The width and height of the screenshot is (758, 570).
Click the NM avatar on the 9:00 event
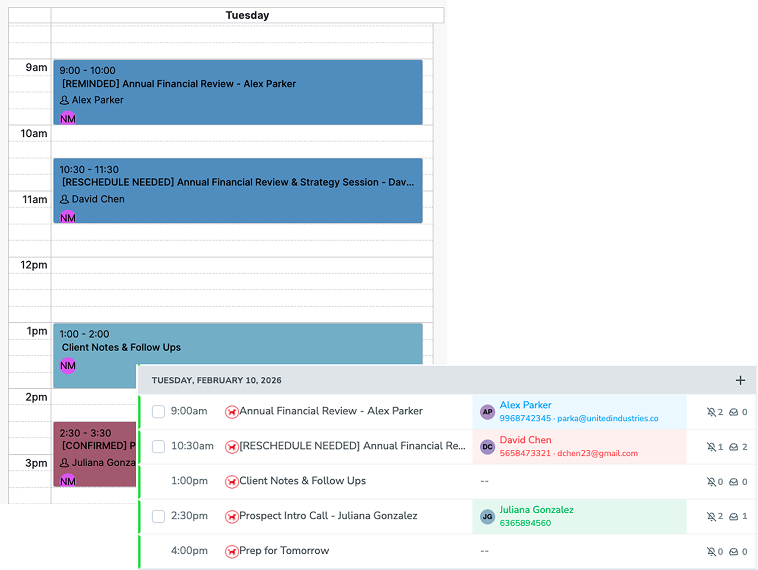(68, 118)
